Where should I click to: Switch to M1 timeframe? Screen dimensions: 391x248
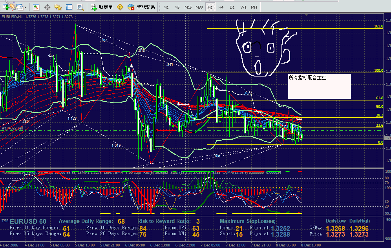(x=166, y=7)
